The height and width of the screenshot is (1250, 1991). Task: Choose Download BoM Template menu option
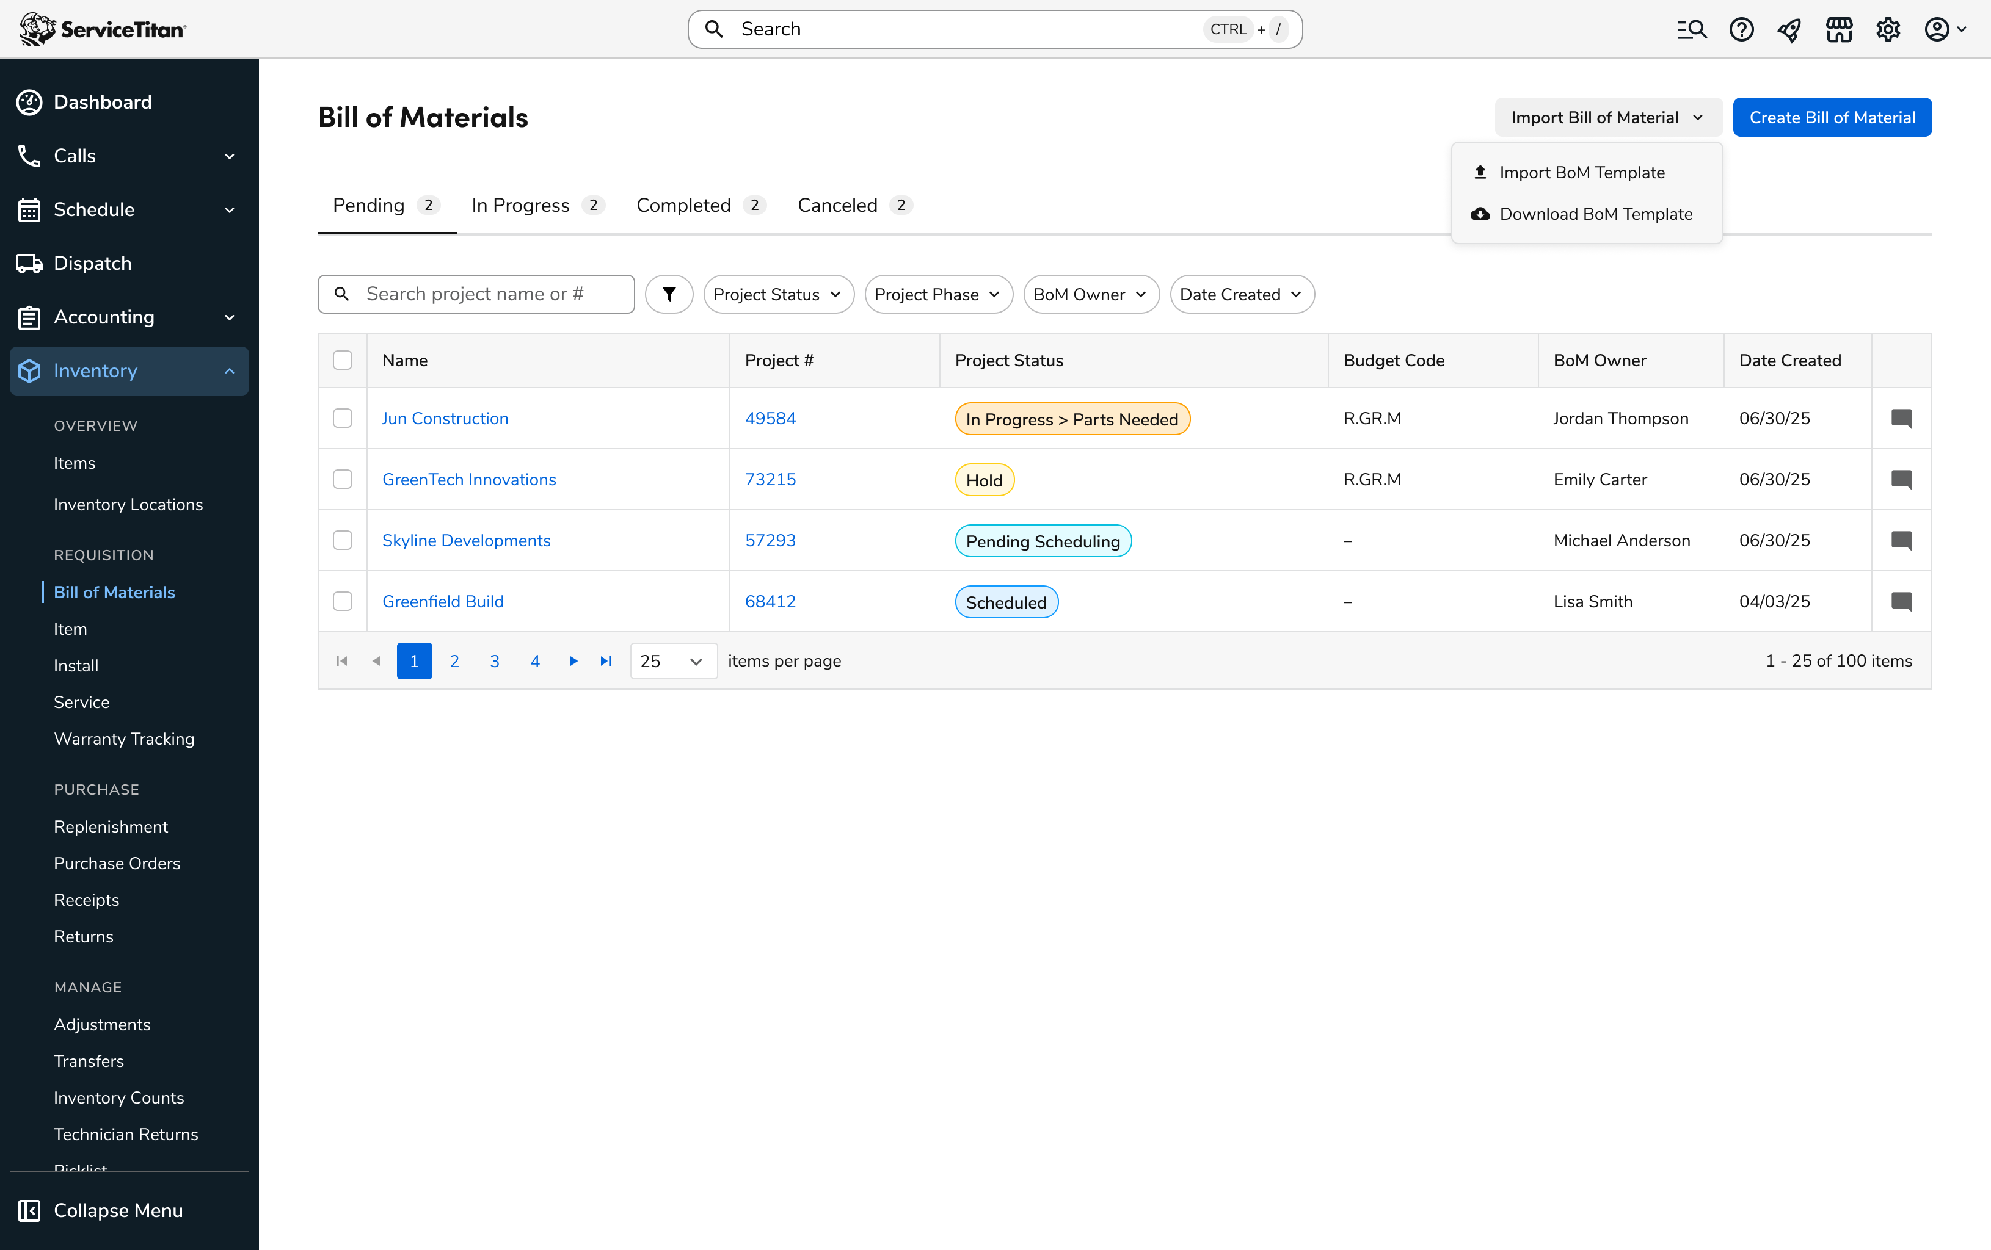(1595, 214)
